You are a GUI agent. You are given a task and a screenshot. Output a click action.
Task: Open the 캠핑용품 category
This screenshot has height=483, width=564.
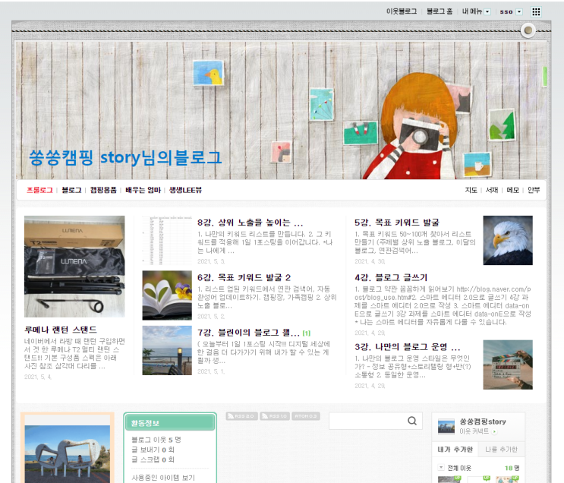(x=103, y=190)
